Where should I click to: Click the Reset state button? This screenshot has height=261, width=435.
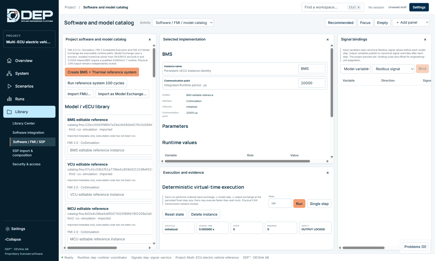coord(175,214)
